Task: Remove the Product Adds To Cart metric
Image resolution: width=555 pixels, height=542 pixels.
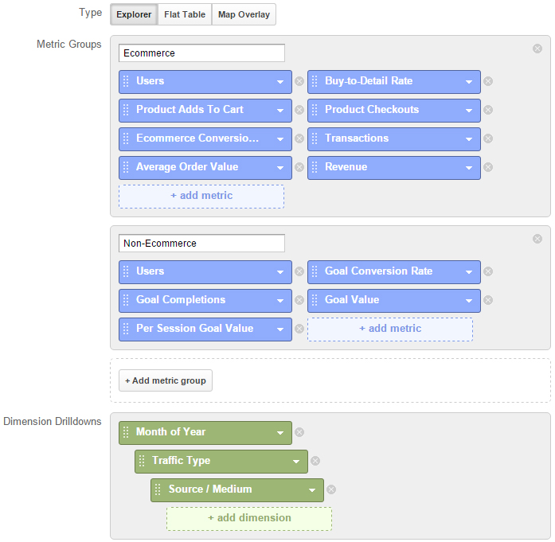Action: (299, 110)
